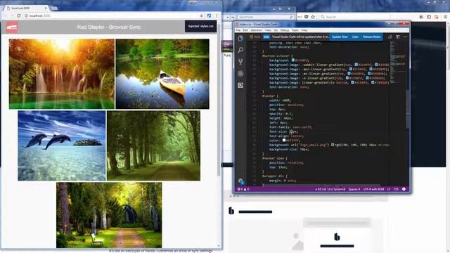Click the waterfall sunset image thumbnail
Viewport: 450px width, 253px height.
[62, 74]
